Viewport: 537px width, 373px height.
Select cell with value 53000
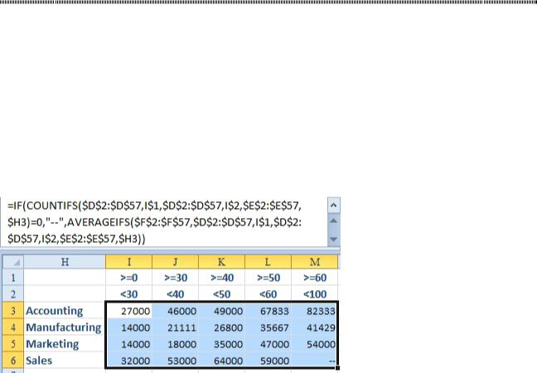[x=176, y=361]
